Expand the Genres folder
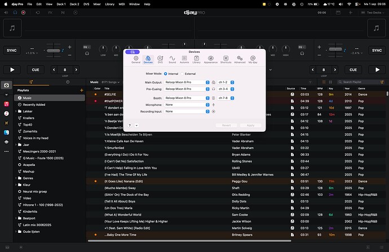The width and height of the screenshot is (389, 252). (x=16, y=178)
